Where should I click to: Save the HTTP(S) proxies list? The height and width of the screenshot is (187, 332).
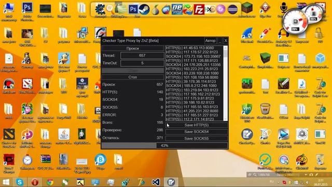(x=197, y=125)
